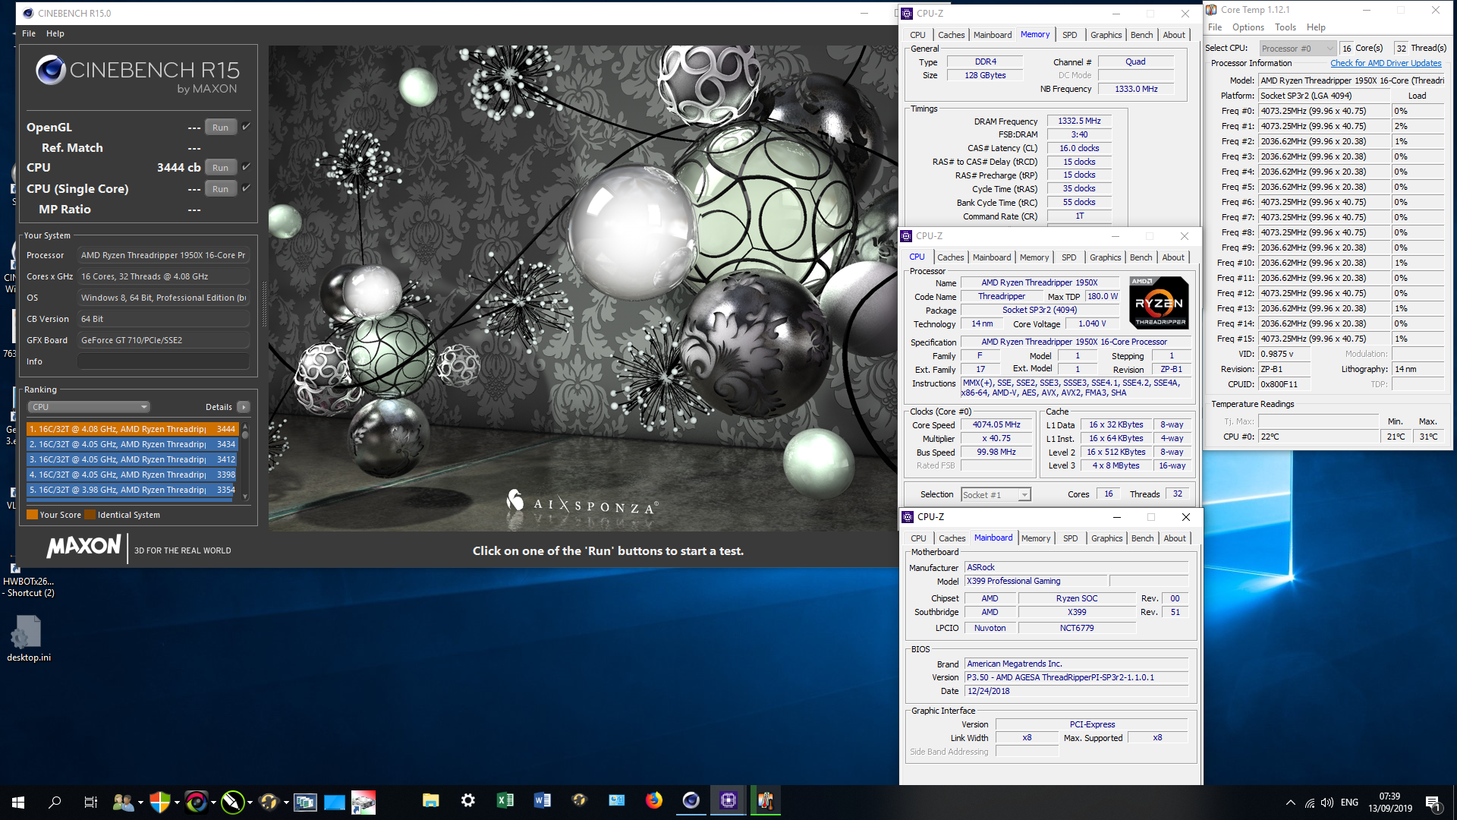Click the people users taskbar icon
Viewport: 1457px width, 820px height.
pos(123,802)
